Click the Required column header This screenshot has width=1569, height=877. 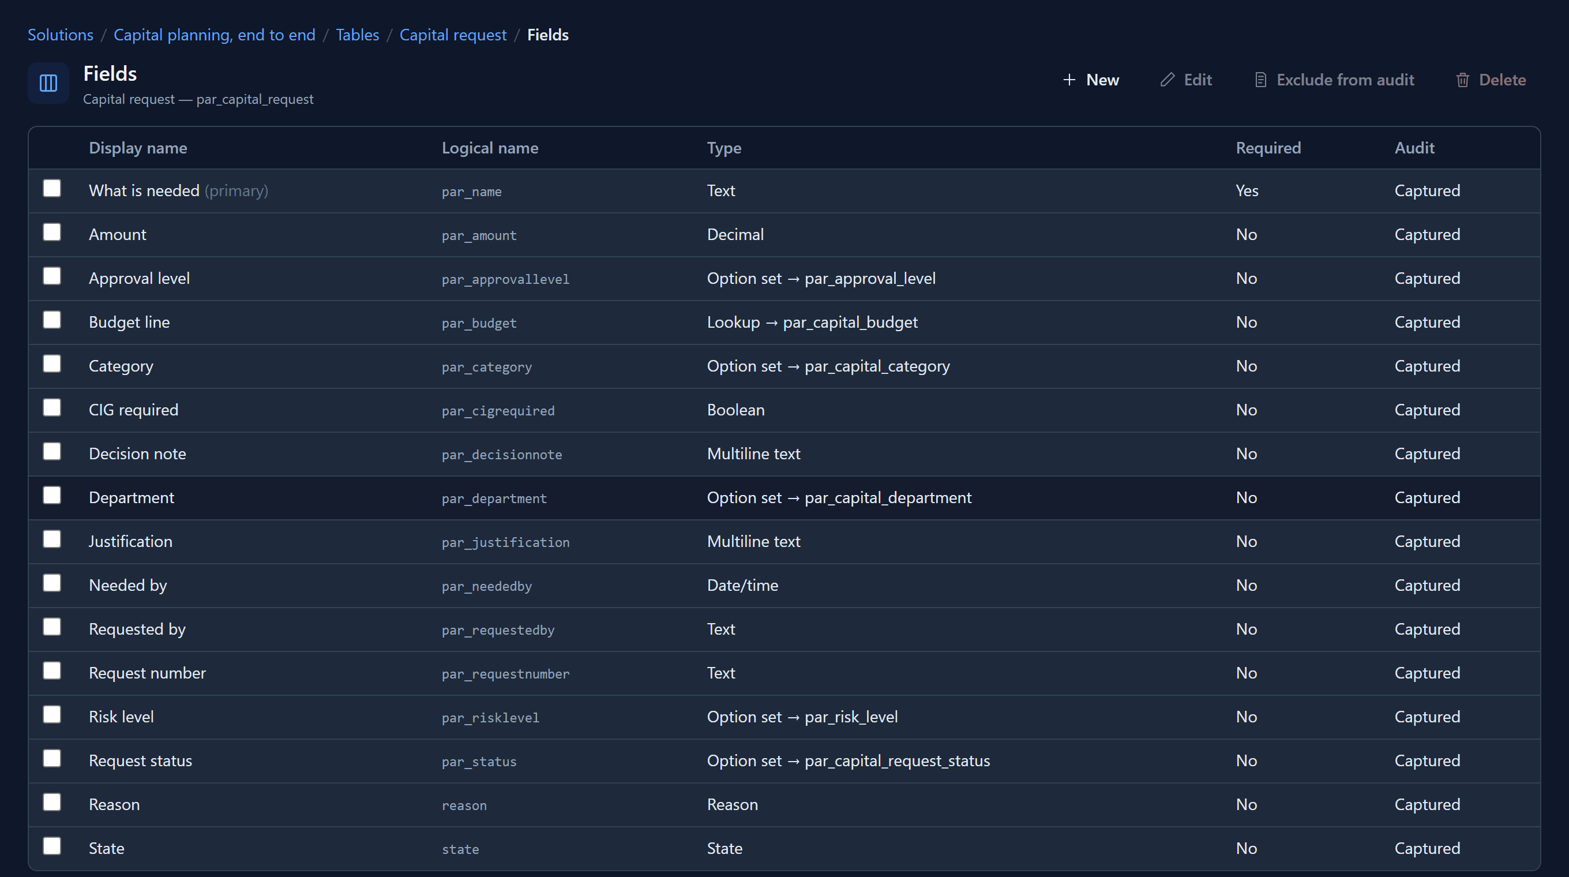point(1268,148)
